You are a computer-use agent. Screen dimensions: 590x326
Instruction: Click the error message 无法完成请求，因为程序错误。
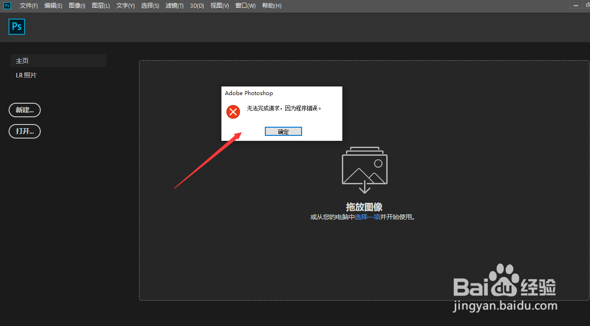284,109
